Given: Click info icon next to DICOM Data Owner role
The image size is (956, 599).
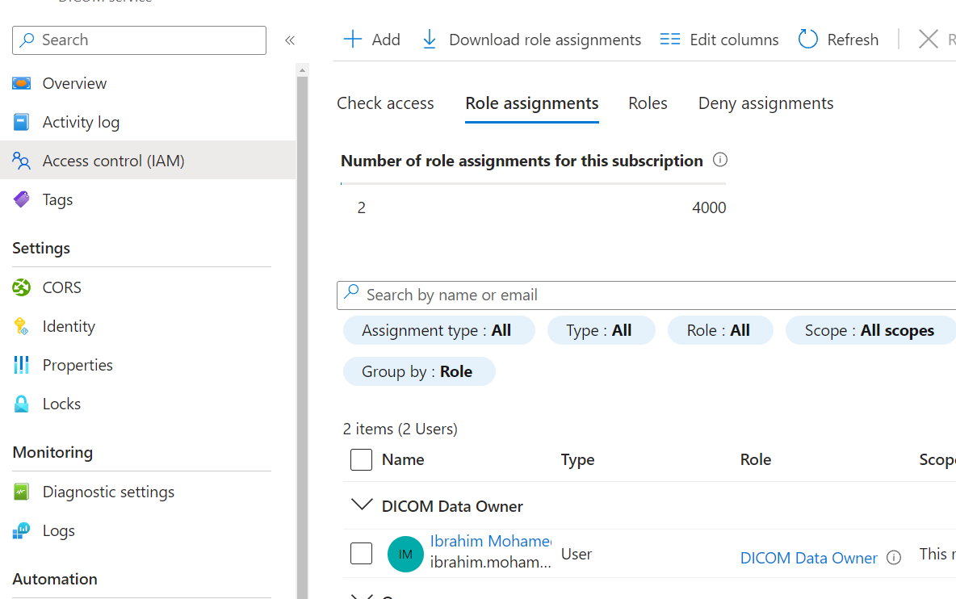Looking at the screenshot, I should click(x=894, y=558).
